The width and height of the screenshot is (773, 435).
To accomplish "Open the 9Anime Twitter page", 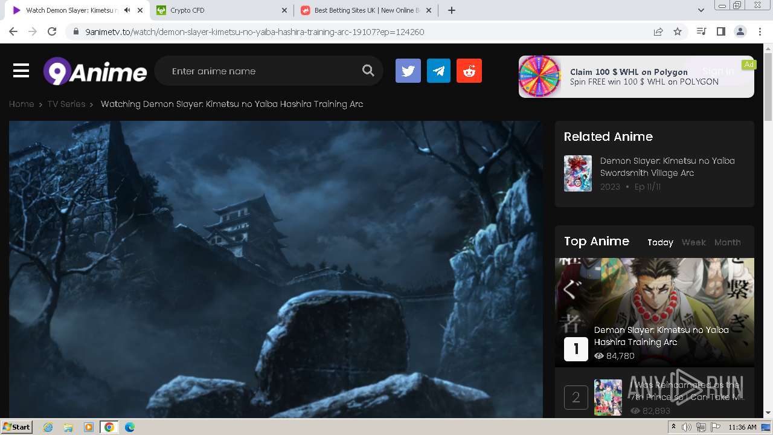I will click(408, 71).
